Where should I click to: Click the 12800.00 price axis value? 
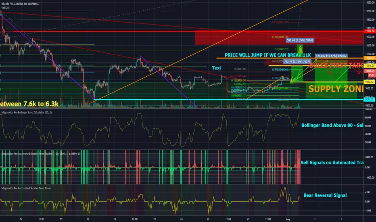[x=370, y=20]
